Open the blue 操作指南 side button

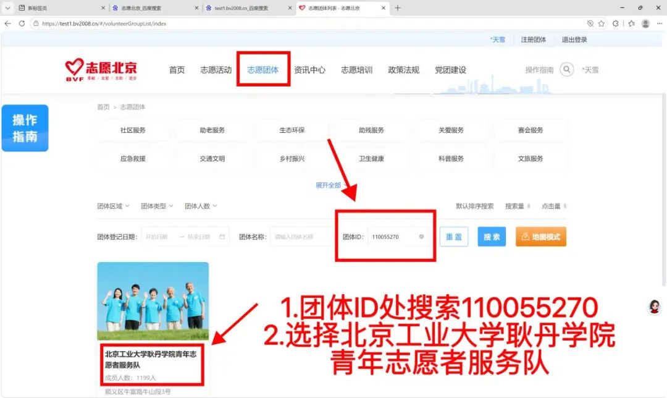coord(25,128)
